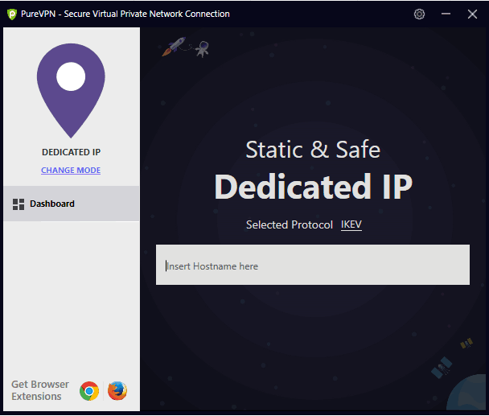Click the CHANGE MODE link
The image size is (489, 416).
71,170
